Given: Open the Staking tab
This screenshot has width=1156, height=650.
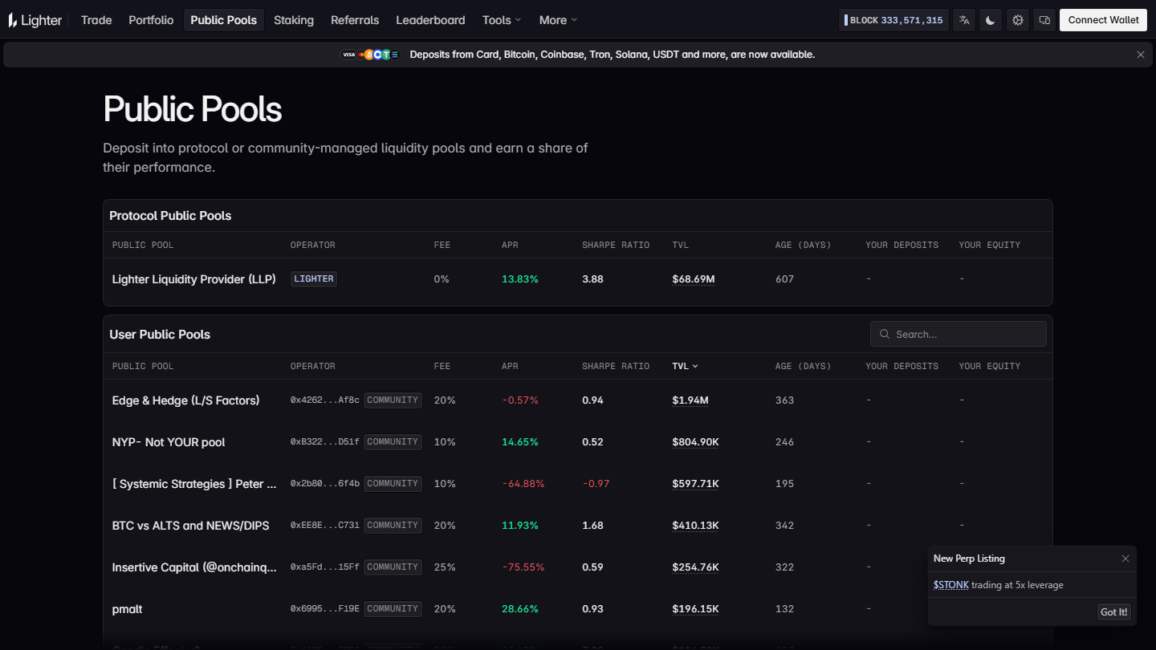Looking at the screenshot, I should coord(294,20).
